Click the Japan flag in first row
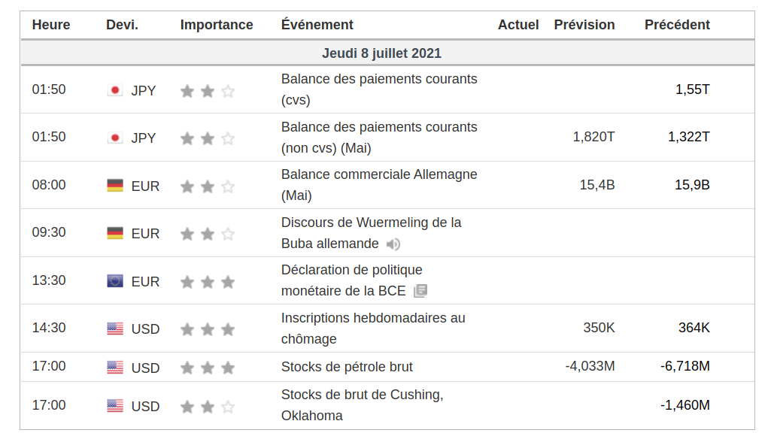The image size is (771, 433). (115, 90)
